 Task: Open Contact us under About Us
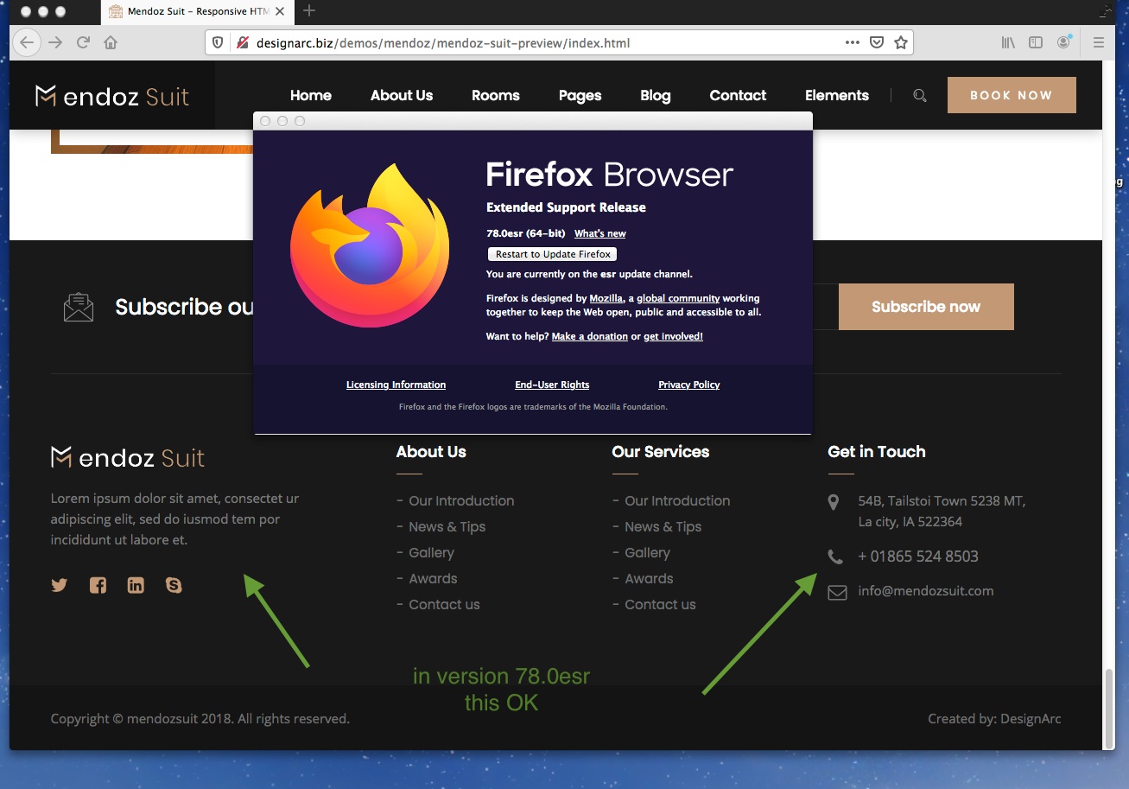point(444,604)
